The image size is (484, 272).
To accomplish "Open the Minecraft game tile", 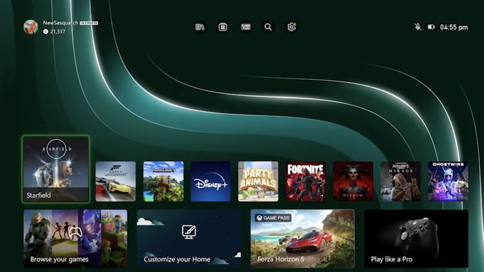I will pyautogui.click(x=163, y=181).
